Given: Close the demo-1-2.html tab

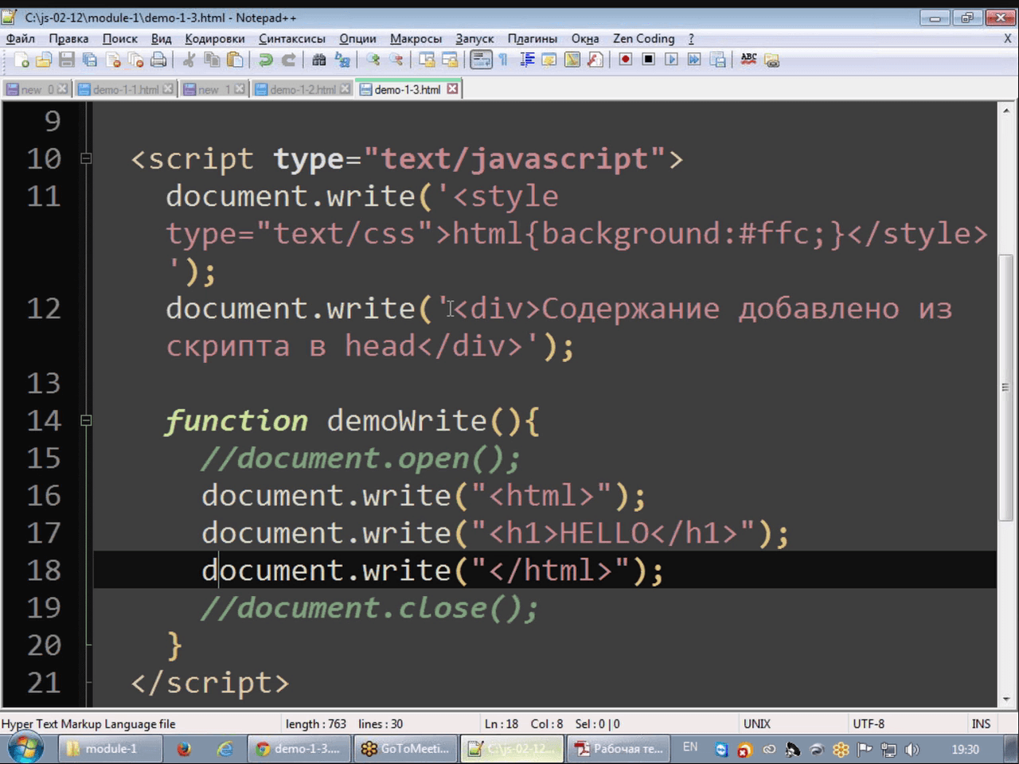Looking at the screenshot, I should [345, 89].
